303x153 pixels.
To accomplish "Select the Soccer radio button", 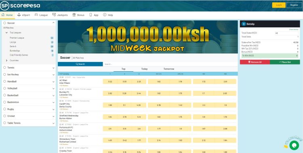I will tap(4, 23).
